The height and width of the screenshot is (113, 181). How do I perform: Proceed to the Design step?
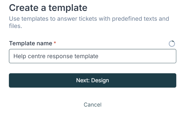pyautogui.click(x=93, y=80)
